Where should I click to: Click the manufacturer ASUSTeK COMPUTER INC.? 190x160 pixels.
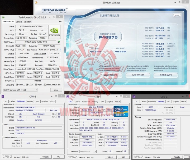tap(38, 107)
